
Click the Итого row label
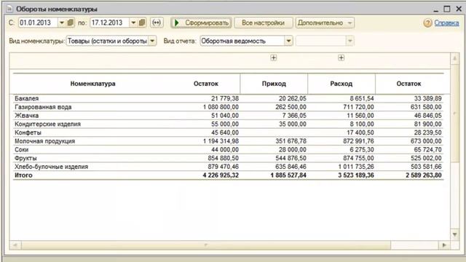point(23,175)
